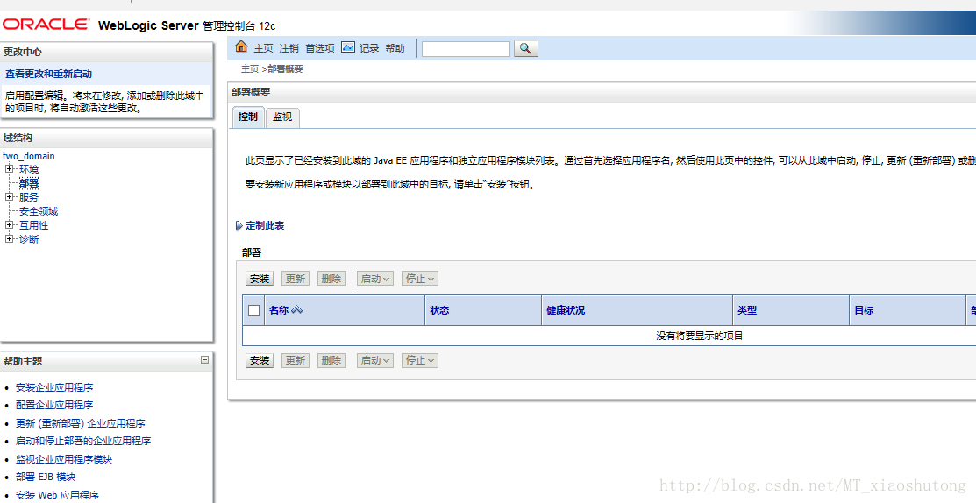976x503 pixels.
Task: Open help link 部署 EJB 模块
Action: (46, 477)
